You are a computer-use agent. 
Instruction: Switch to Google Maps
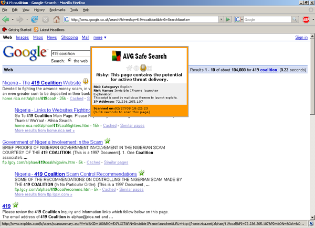[x=38, y=38]
